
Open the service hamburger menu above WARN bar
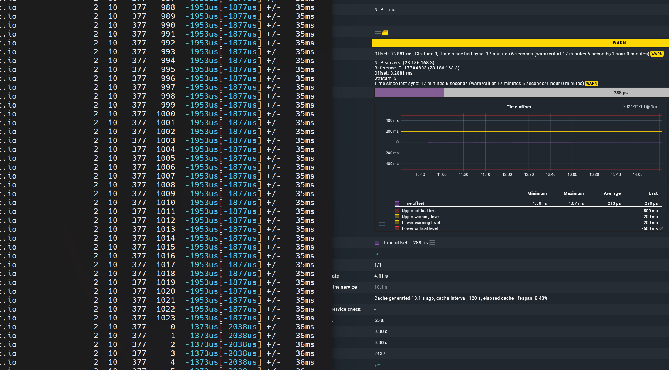point(378,32)
